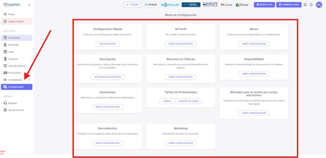Open Gestionar Suscripción

(107, 77)
